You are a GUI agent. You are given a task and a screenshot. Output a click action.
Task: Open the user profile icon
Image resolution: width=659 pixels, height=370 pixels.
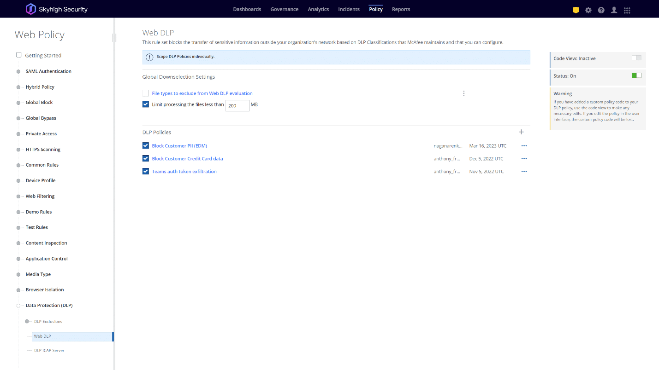[x=614, y=10]
